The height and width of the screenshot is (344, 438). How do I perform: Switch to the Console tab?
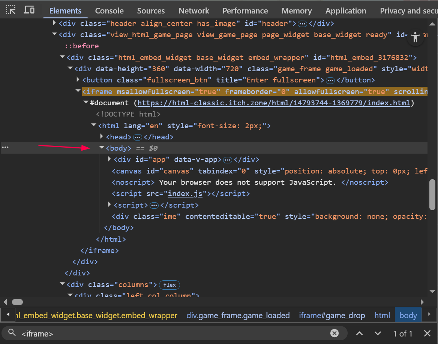coord(109,10)
